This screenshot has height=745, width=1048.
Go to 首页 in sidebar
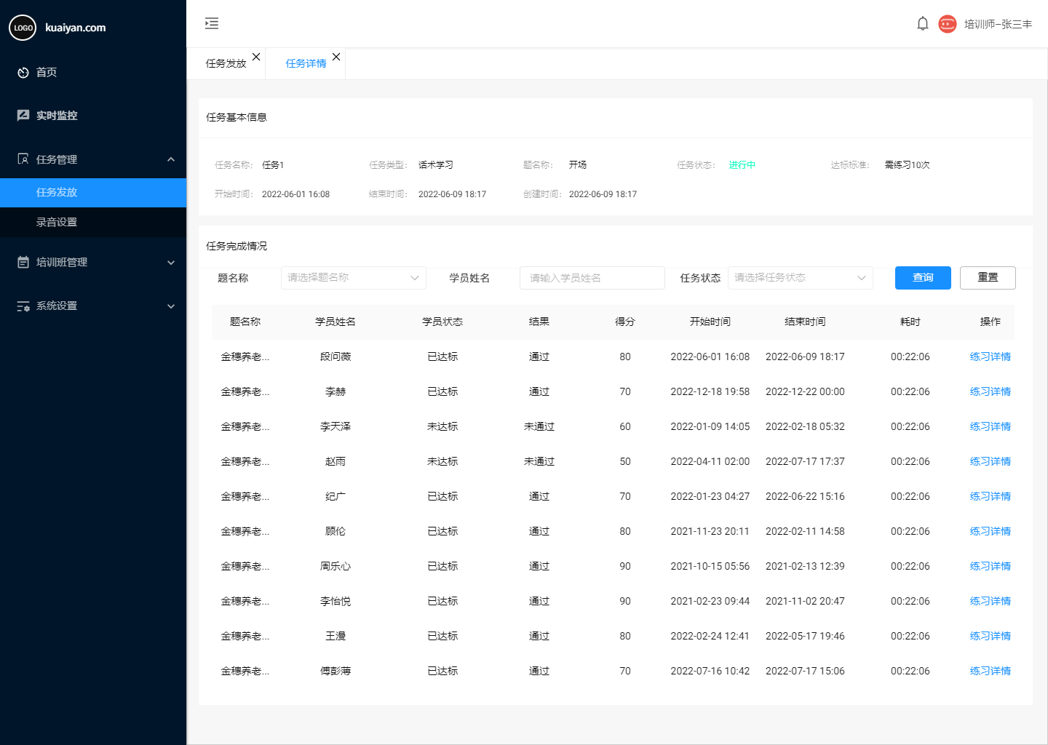click(x=47, y=72)
